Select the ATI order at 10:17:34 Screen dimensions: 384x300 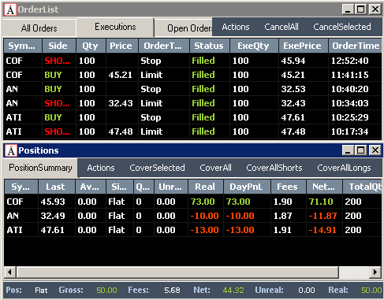pos(192,131)
